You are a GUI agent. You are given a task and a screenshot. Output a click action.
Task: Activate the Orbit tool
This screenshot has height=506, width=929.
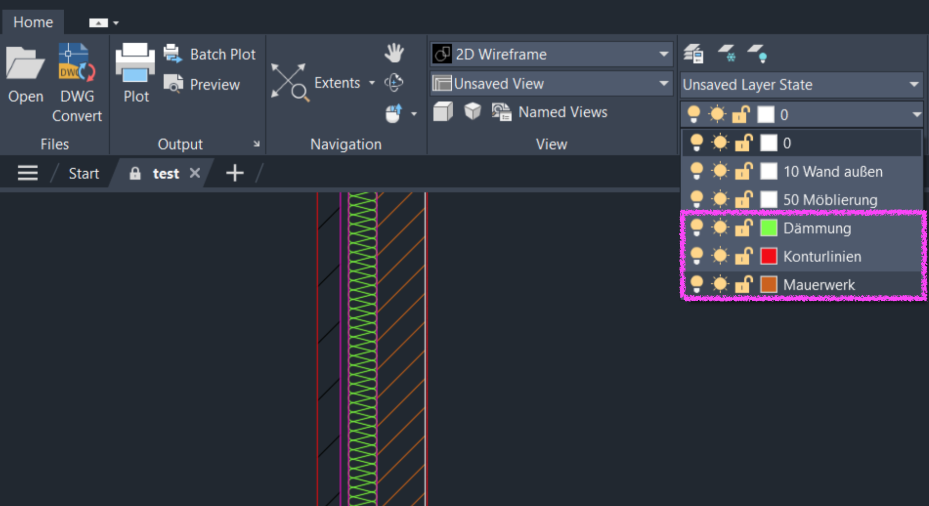click(x=394, y=83)
